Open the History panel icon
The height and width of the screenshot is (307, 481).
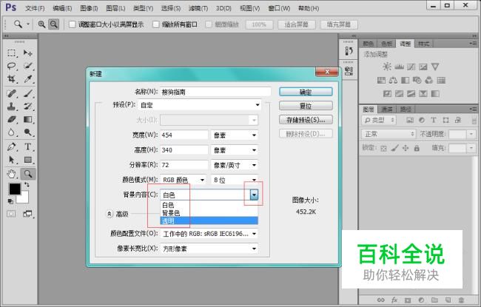tap(349, 51)
